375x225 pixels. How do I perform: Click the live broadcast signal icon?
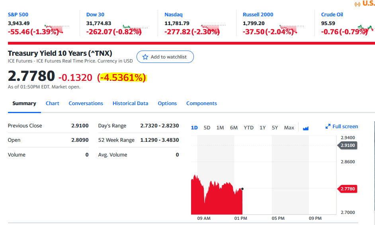coord(357,4)
